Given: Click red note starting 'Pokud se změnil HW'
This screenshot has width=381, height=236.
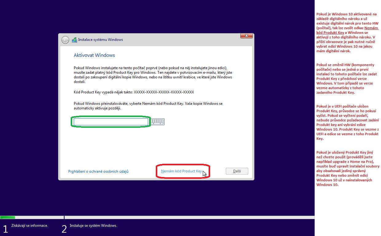Looking at the screenshot, I should pos(347,79).
